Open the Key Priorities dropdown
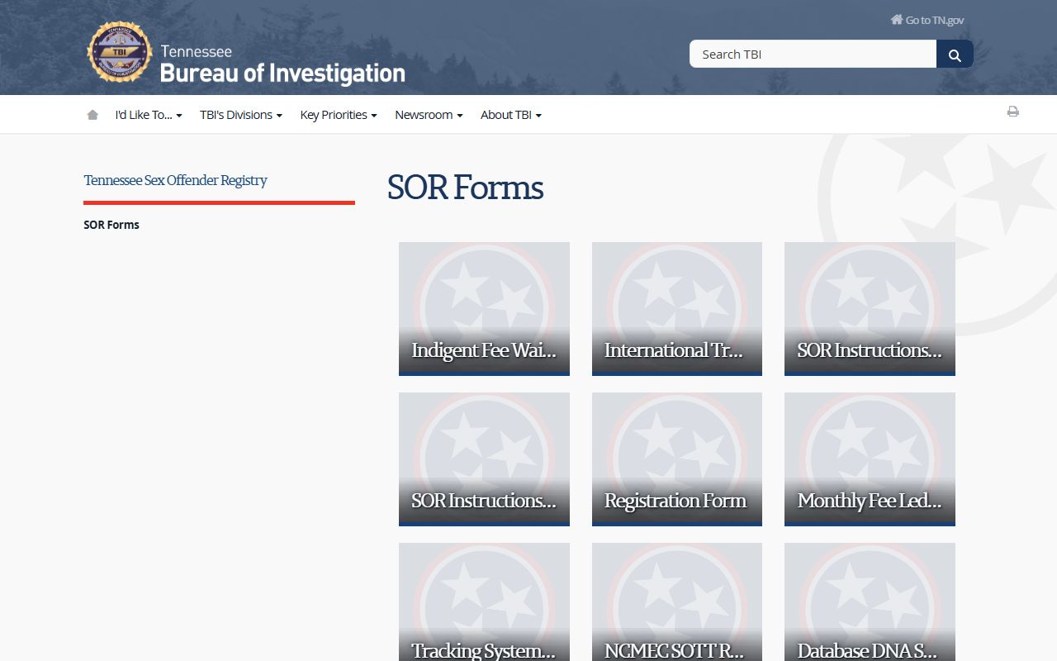The height and width of the screenshot is (661, 1057). pos(339,115)
